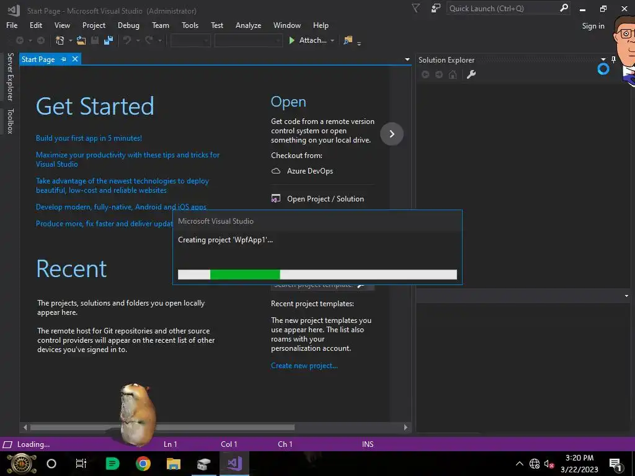Image resolution: width=635 pixels, height=476 pixels.
Task: Click the Save All toolbar icon
Action: pos(108,40)
